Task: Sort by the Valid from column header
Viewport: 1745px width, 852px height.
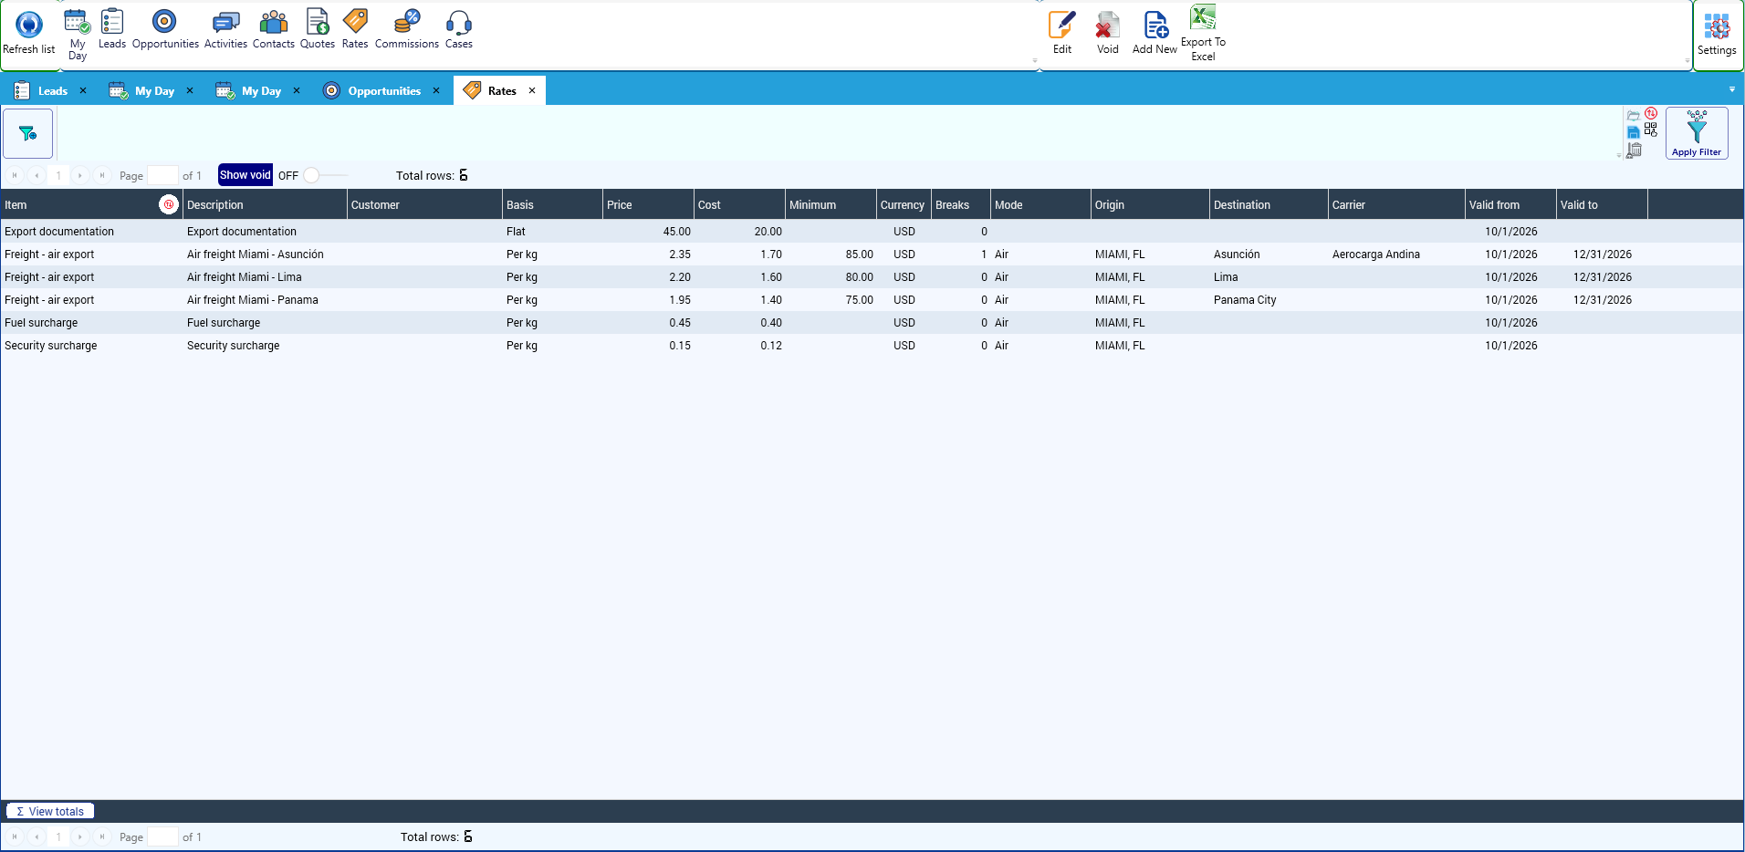Action: pos(1510,204)
